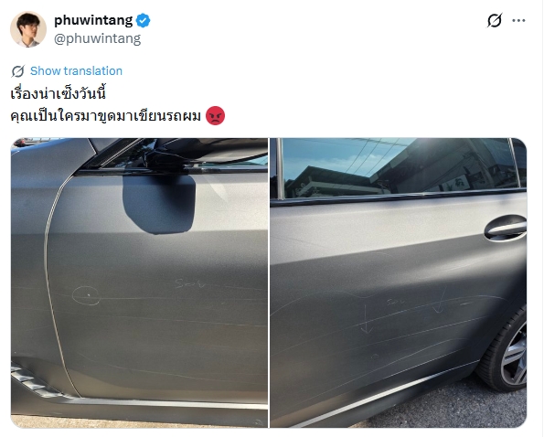
Task: Open the Grok icon at the post's top right
Action: point(495,20)
